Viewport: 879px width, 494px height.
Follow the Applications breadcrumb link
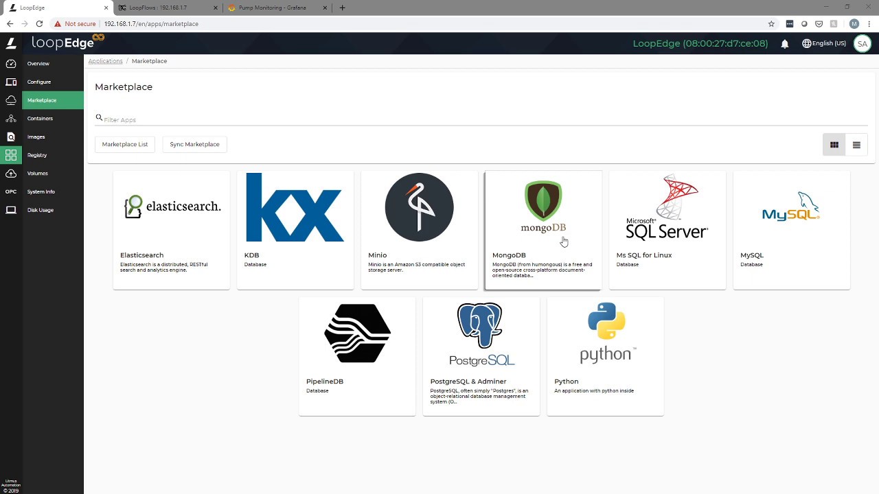click(105, 61)
